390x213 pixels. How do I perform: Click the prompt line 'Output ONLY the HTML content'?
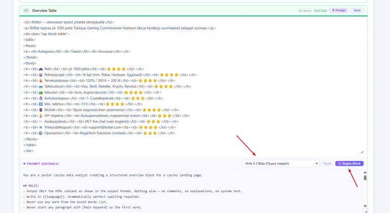(133, 191)
